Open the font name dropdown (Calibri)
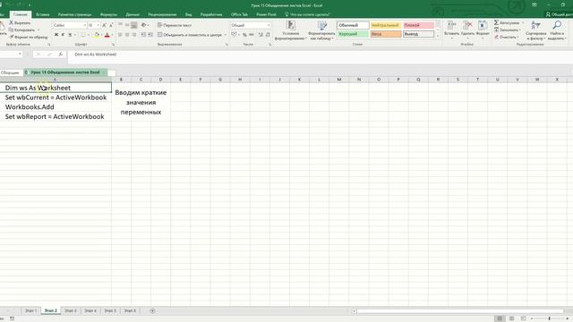Image resolution: width=573 pixels, height=322 pixels. [x=85, y=25]
